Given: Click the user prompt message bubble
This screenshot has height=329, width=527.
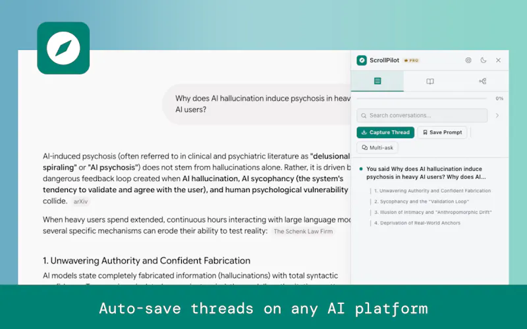Looking at the screenshot, I should click(257, 104).
